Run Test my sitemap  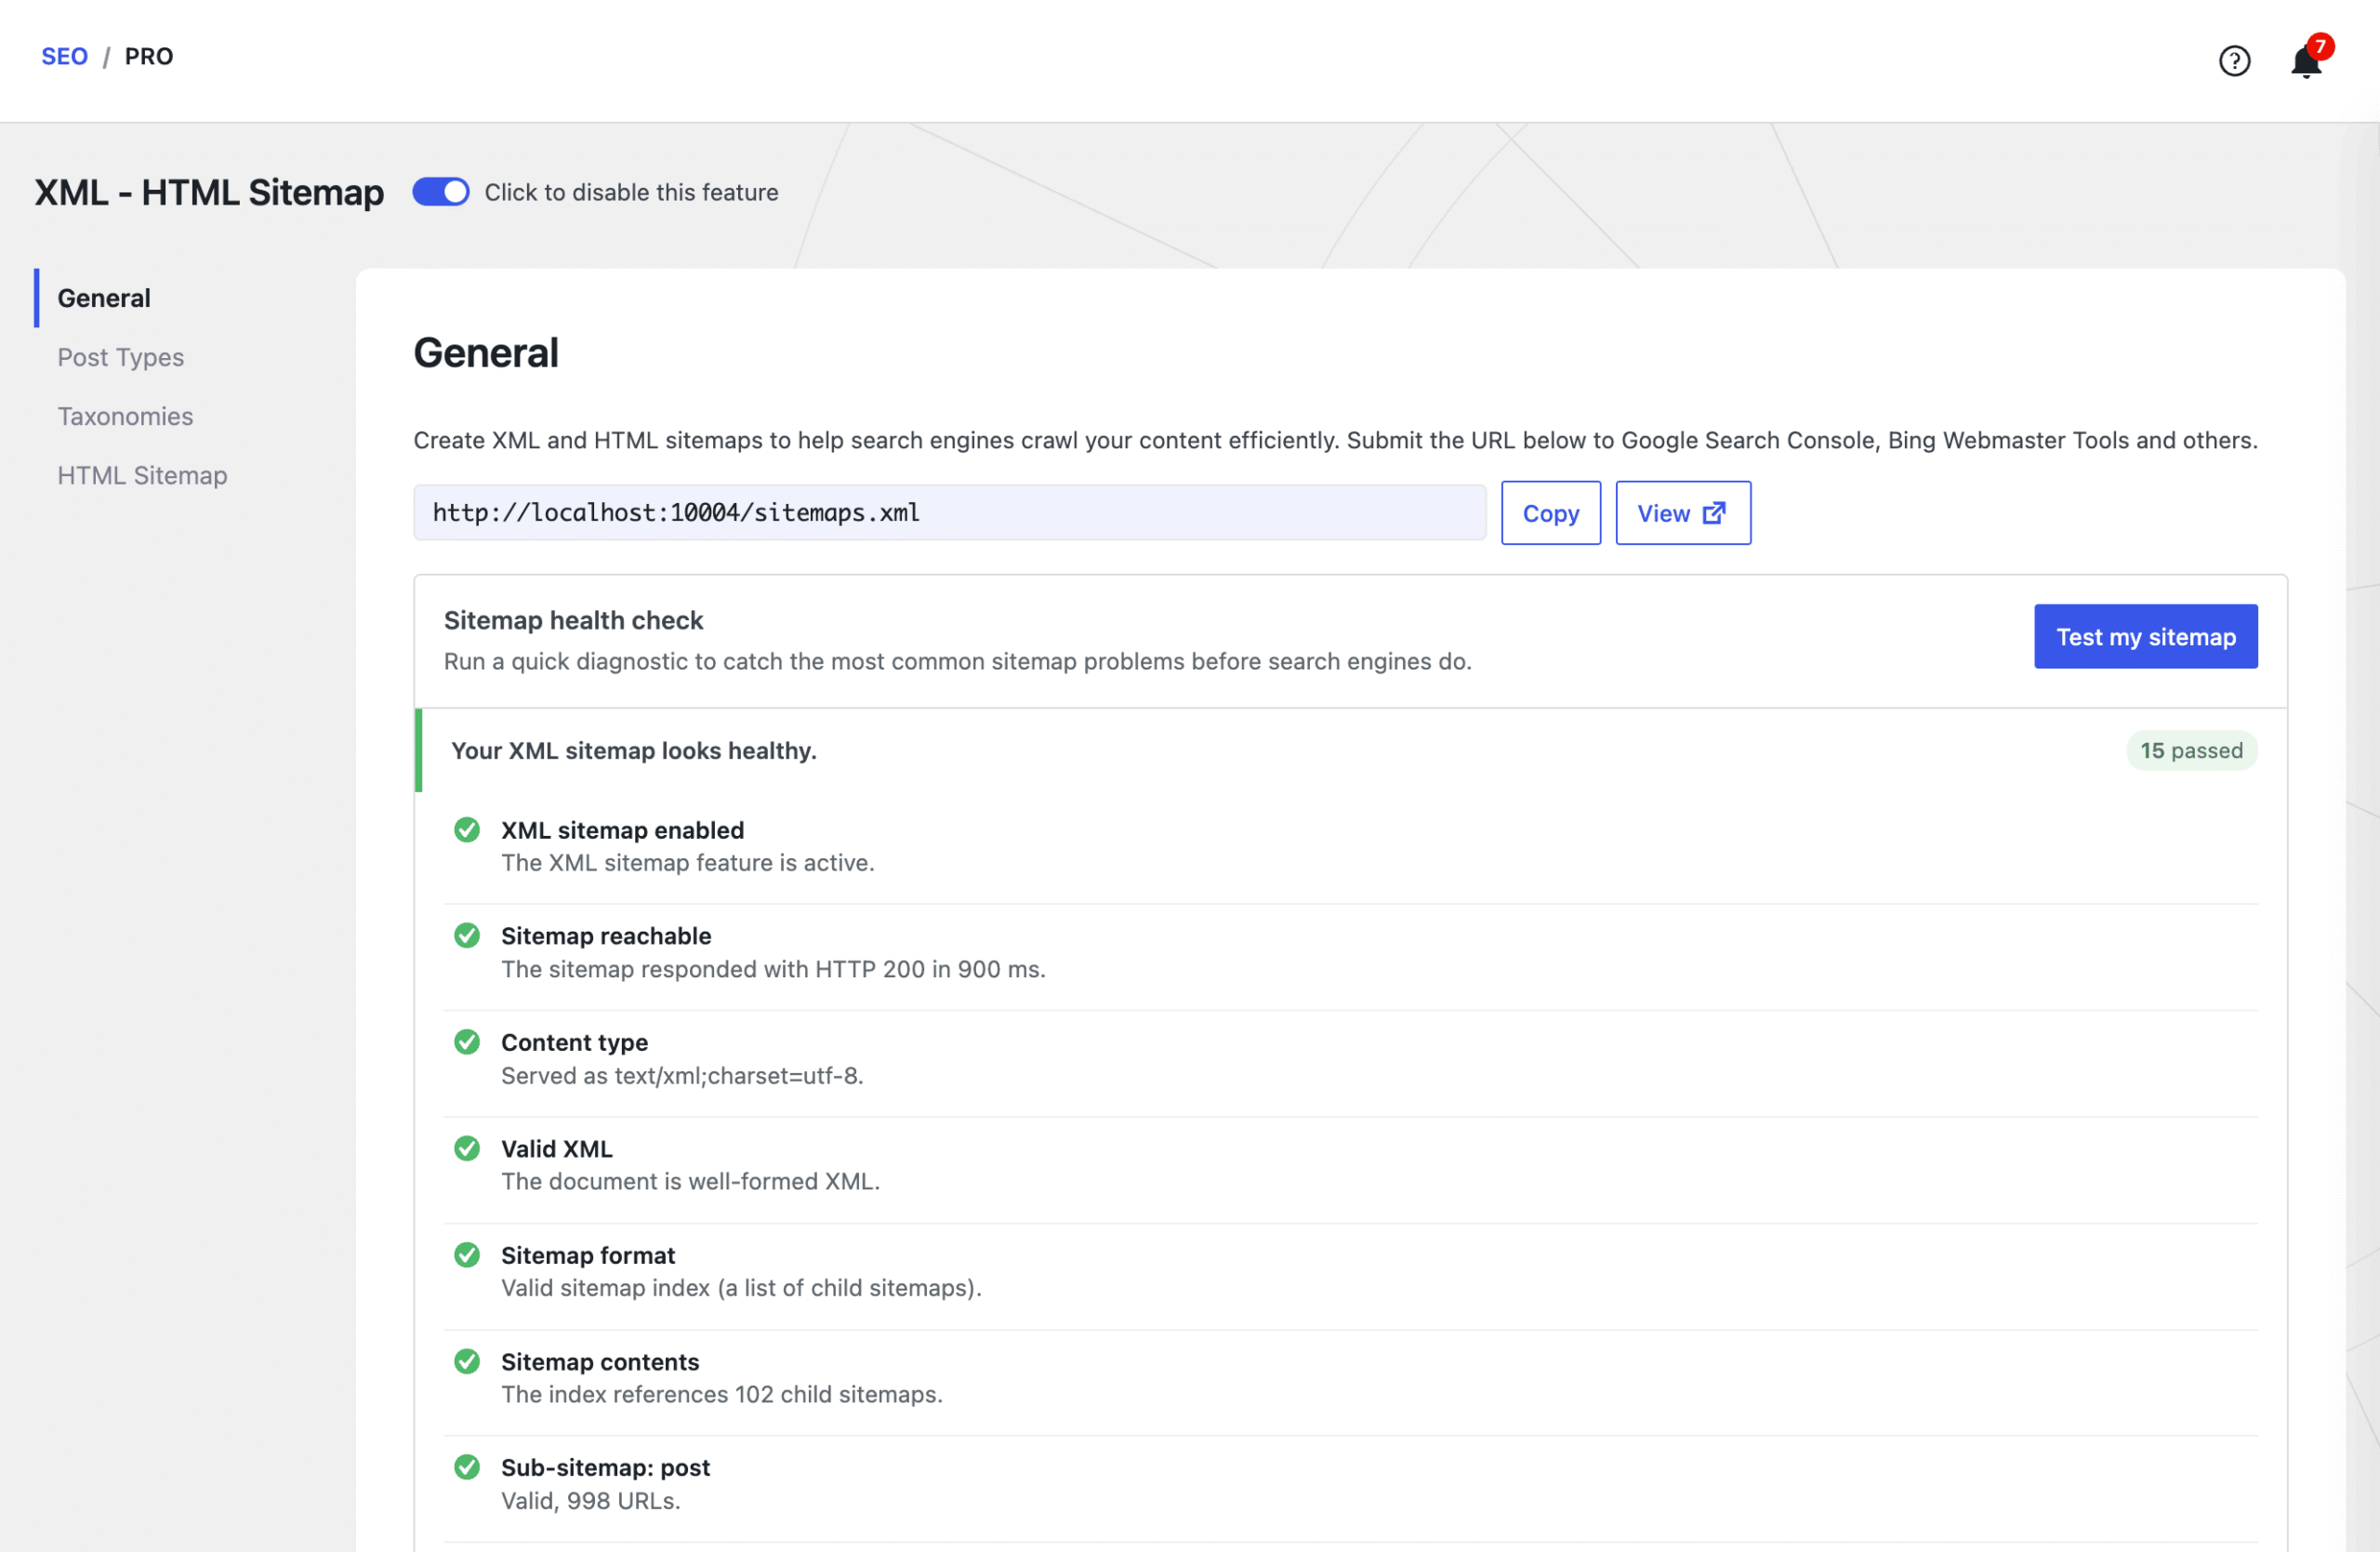[x=2146, y=637]
